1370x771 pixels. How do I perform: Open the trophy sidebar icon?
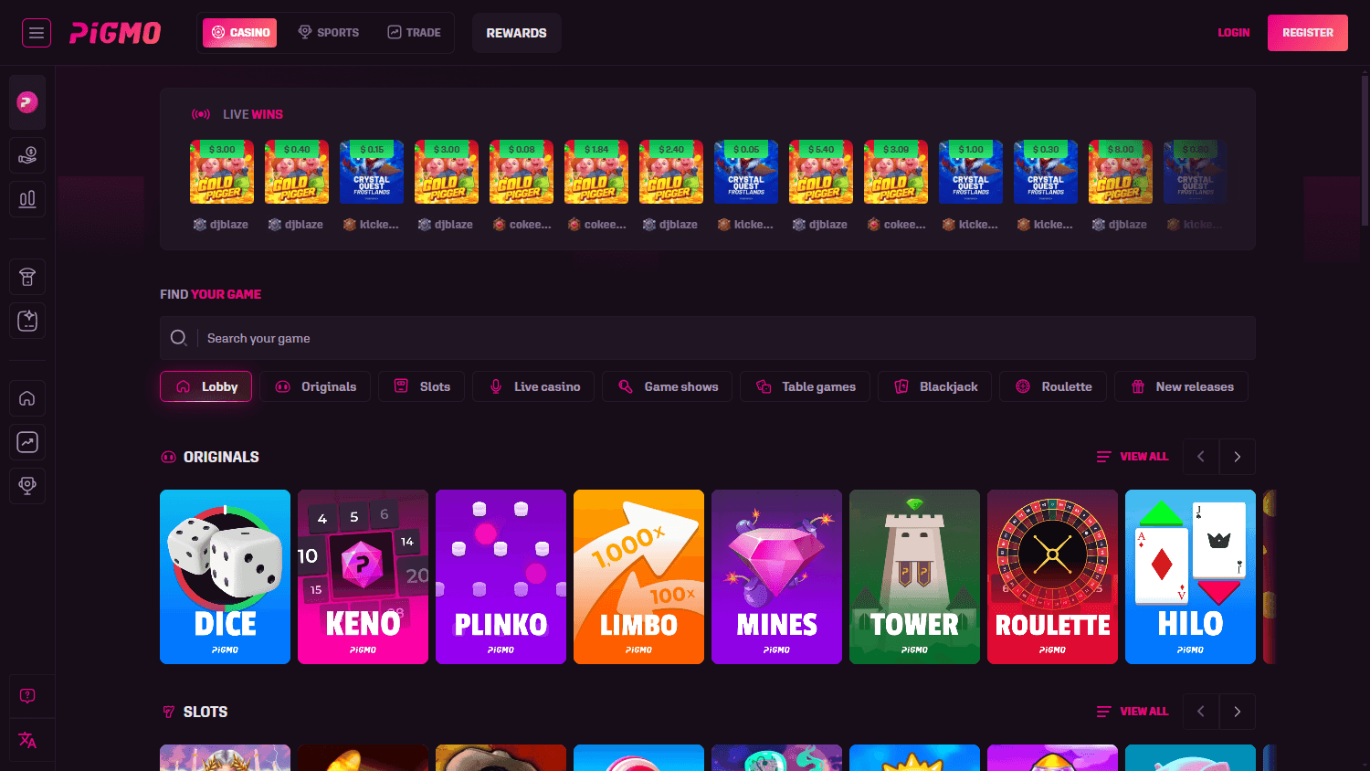pos(27,485)
